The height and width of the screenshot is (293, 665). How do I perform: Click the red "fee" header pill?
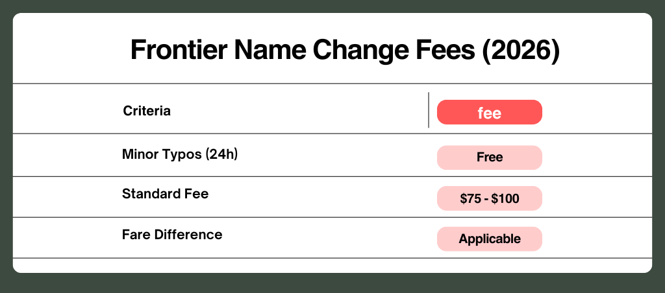pos(489,112)
